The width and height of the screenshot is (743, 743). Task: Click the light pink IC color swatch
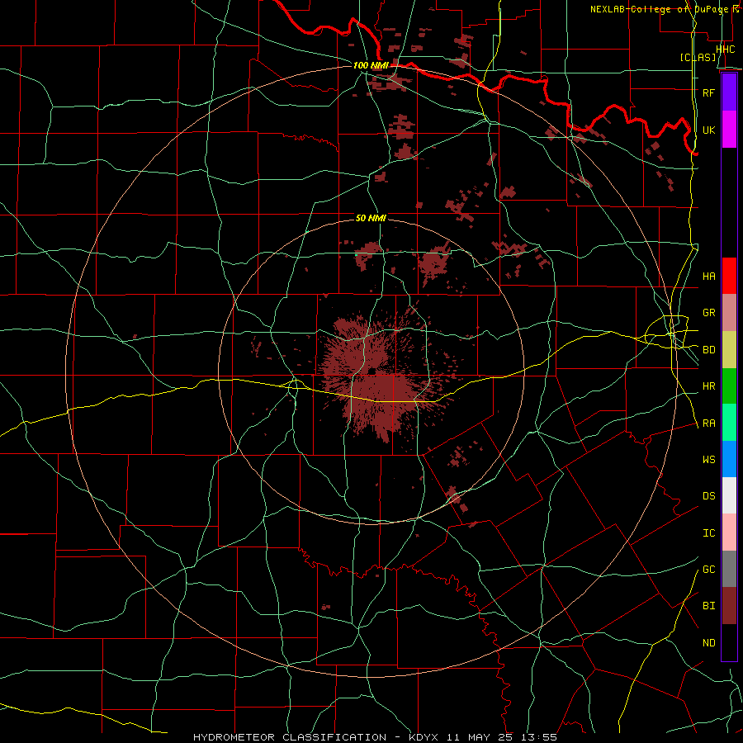coord(729,532)
